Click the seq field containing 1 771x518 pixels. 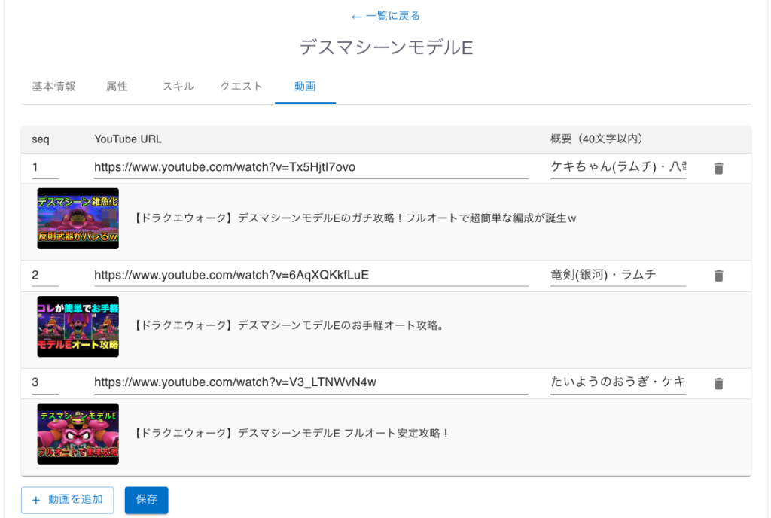[45, 167]
